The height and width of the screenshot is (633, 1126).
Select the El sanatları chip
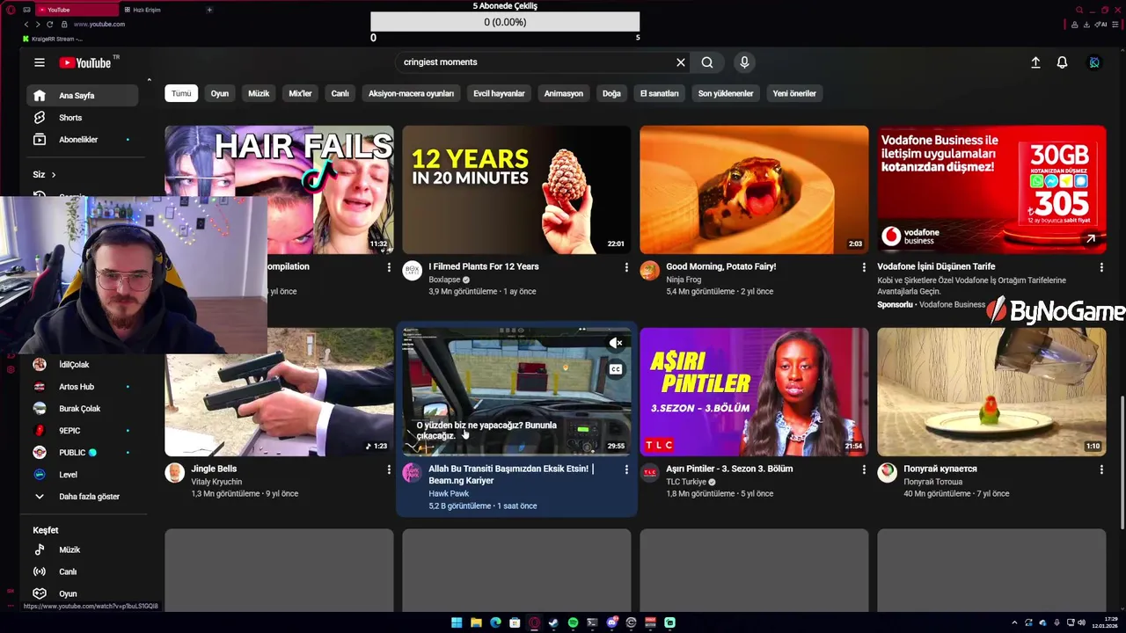(660, 93)
